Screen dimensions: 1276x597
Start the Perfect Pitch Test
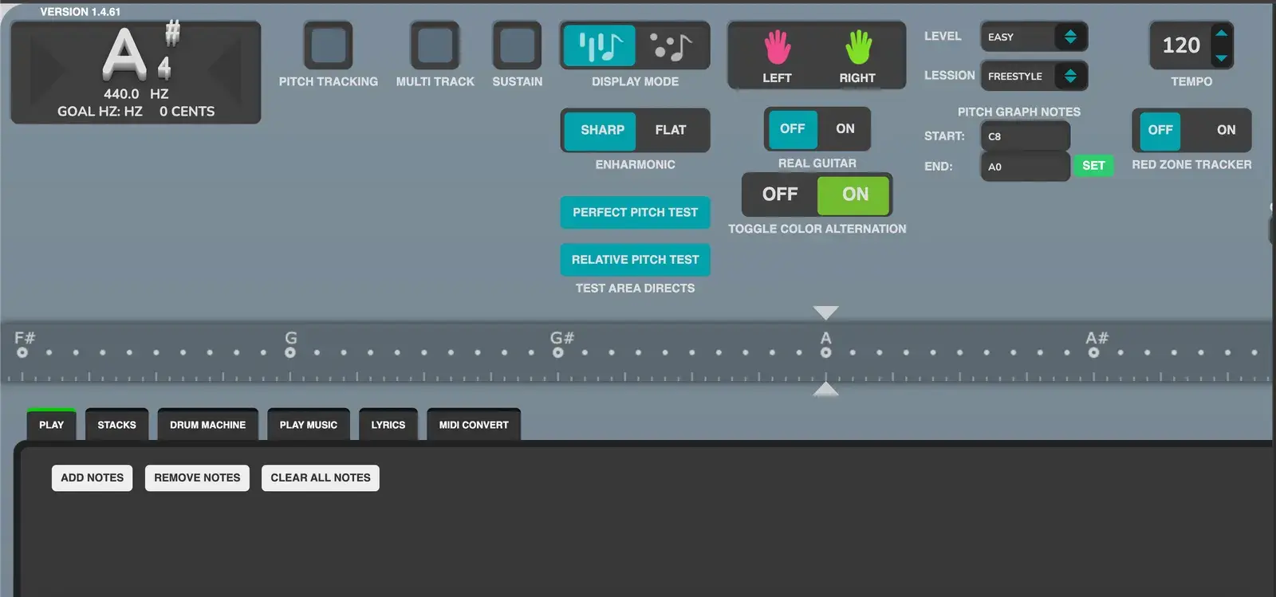click(x=635, y=213)
